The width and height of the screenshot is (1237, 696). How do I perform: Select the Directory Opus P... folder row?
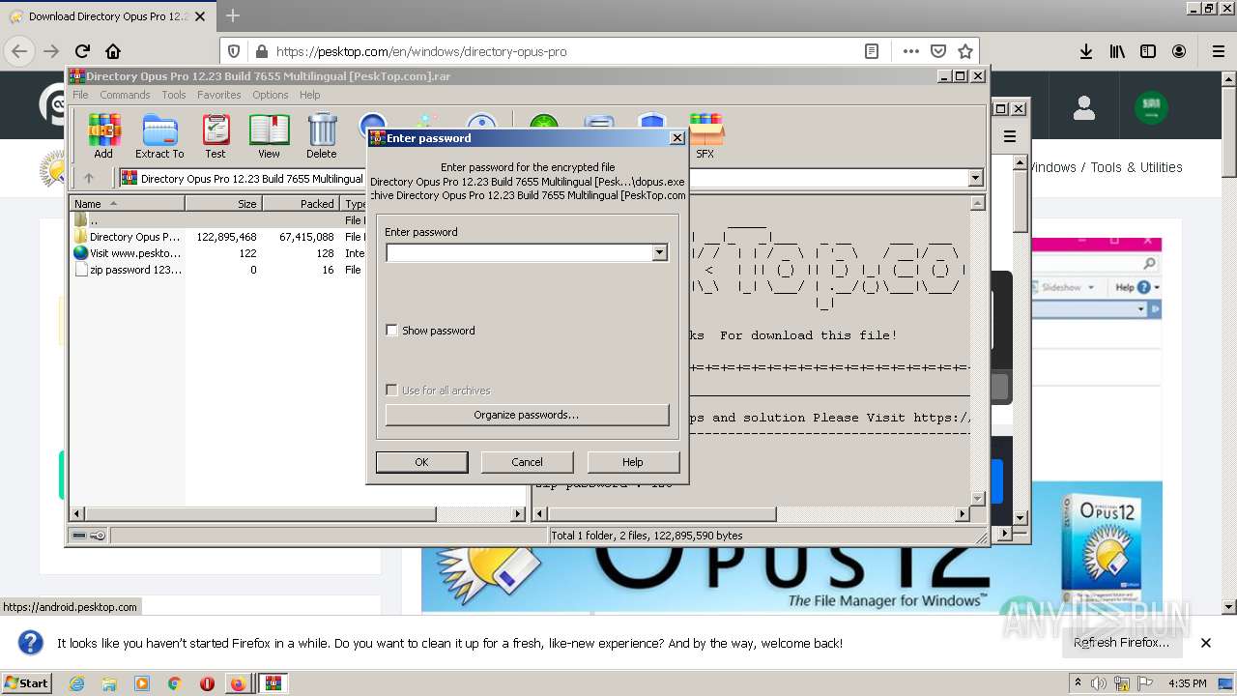point(217,237)
